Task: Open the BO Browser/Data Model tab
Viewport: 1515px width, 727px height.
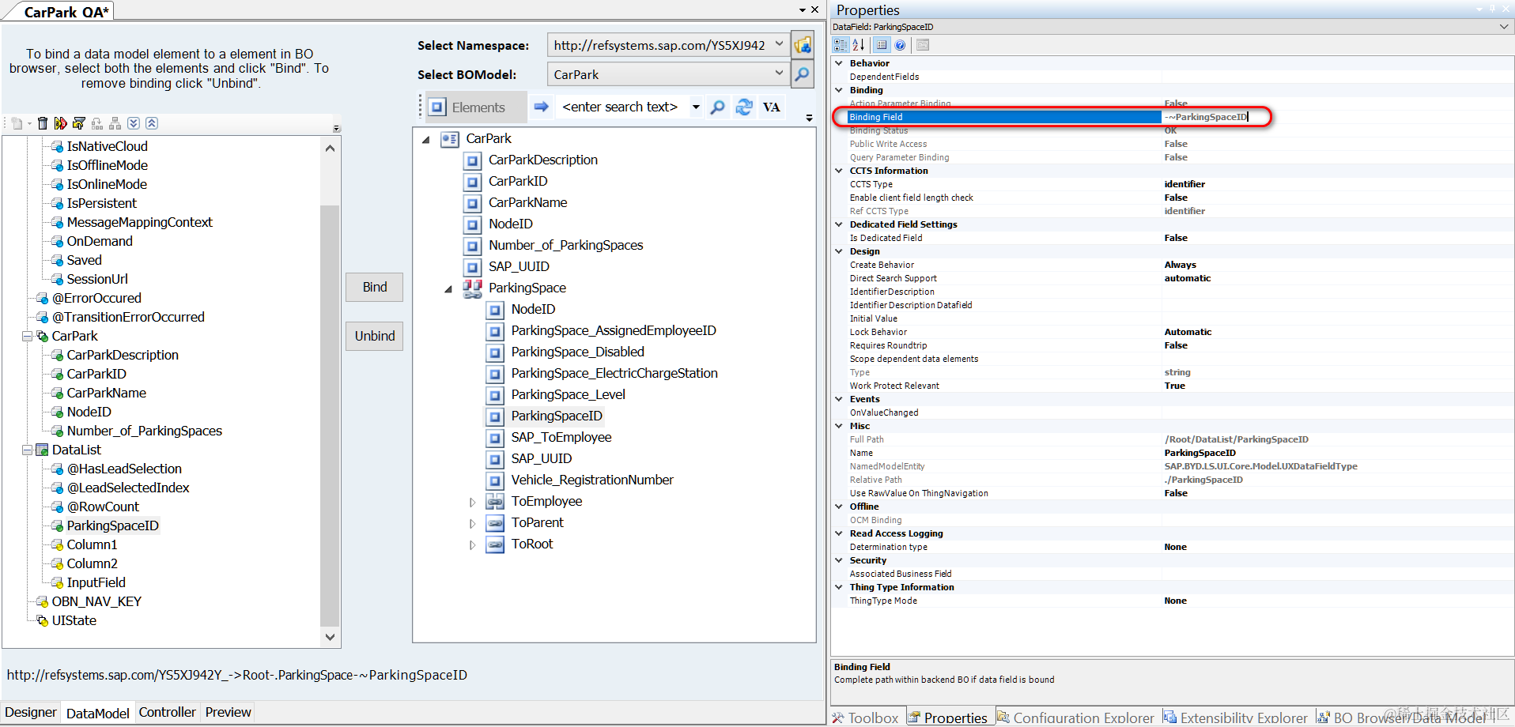Action: (1401, 718)
